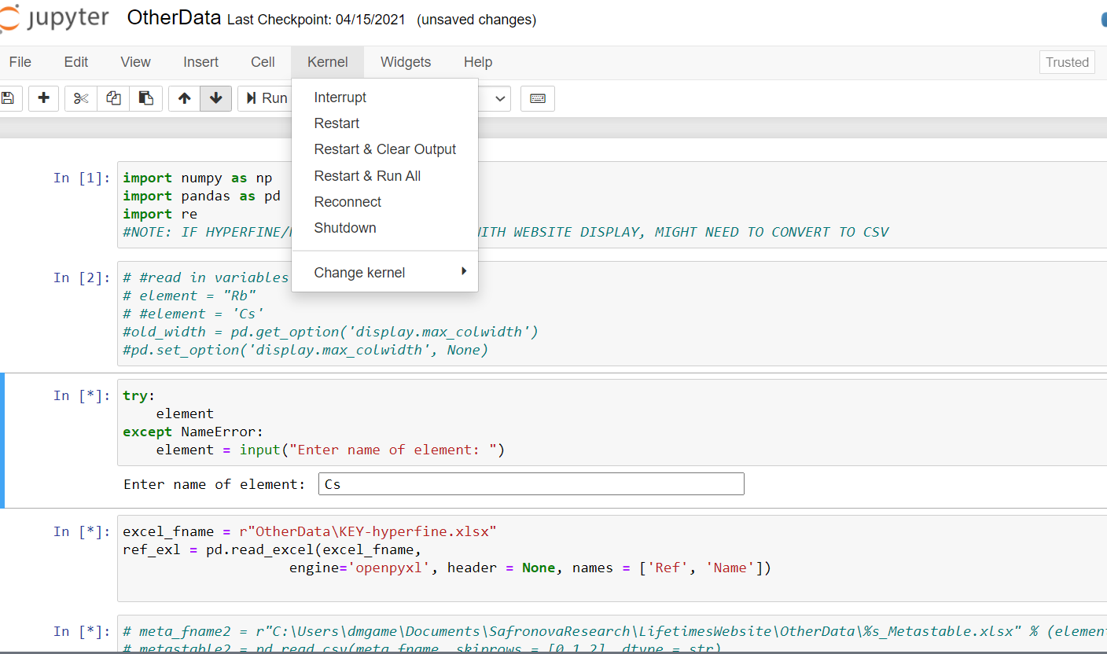Click the Last Checkpoint text
Screen dimensions: 1107x654
[x=316, y=20]
